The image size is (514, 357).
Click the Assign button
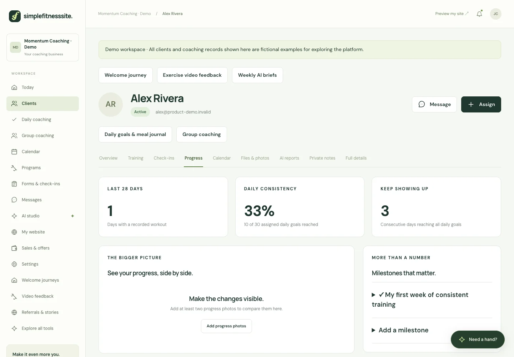[481, 105]
